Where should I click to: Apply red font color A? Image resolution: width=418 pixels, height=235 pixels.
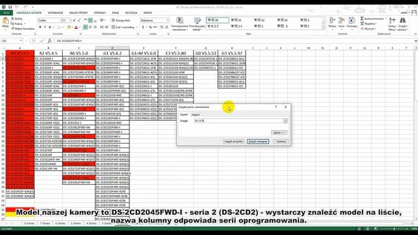[76, 27]
